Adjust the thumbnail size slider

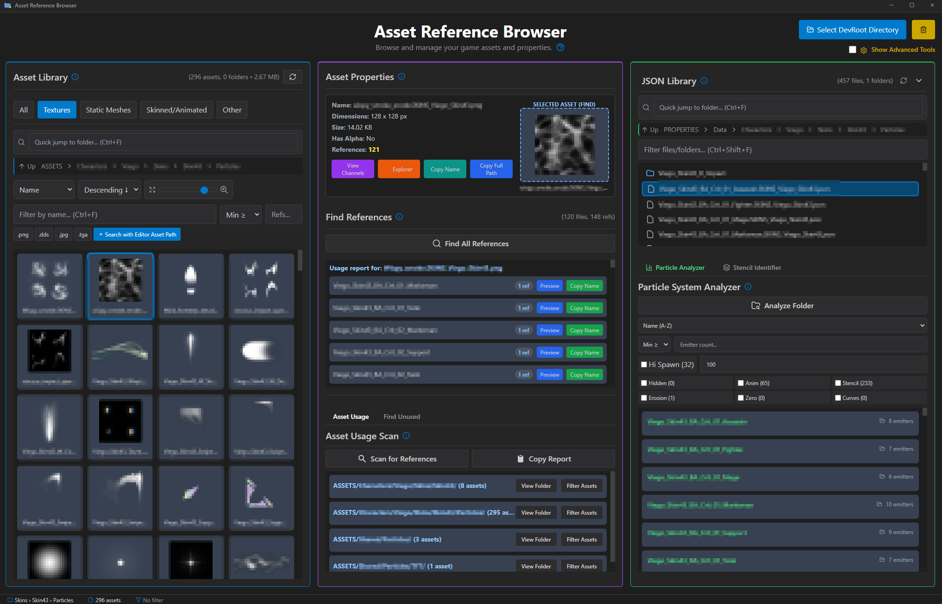coord(204,189)
